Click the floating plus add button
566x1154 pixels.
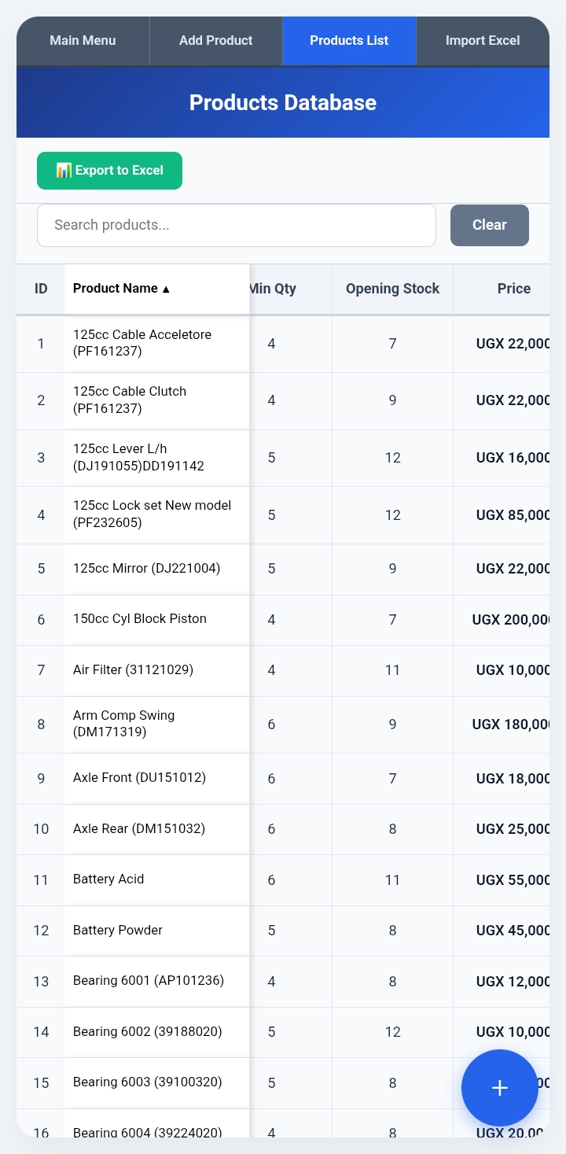click(500, 1088)
